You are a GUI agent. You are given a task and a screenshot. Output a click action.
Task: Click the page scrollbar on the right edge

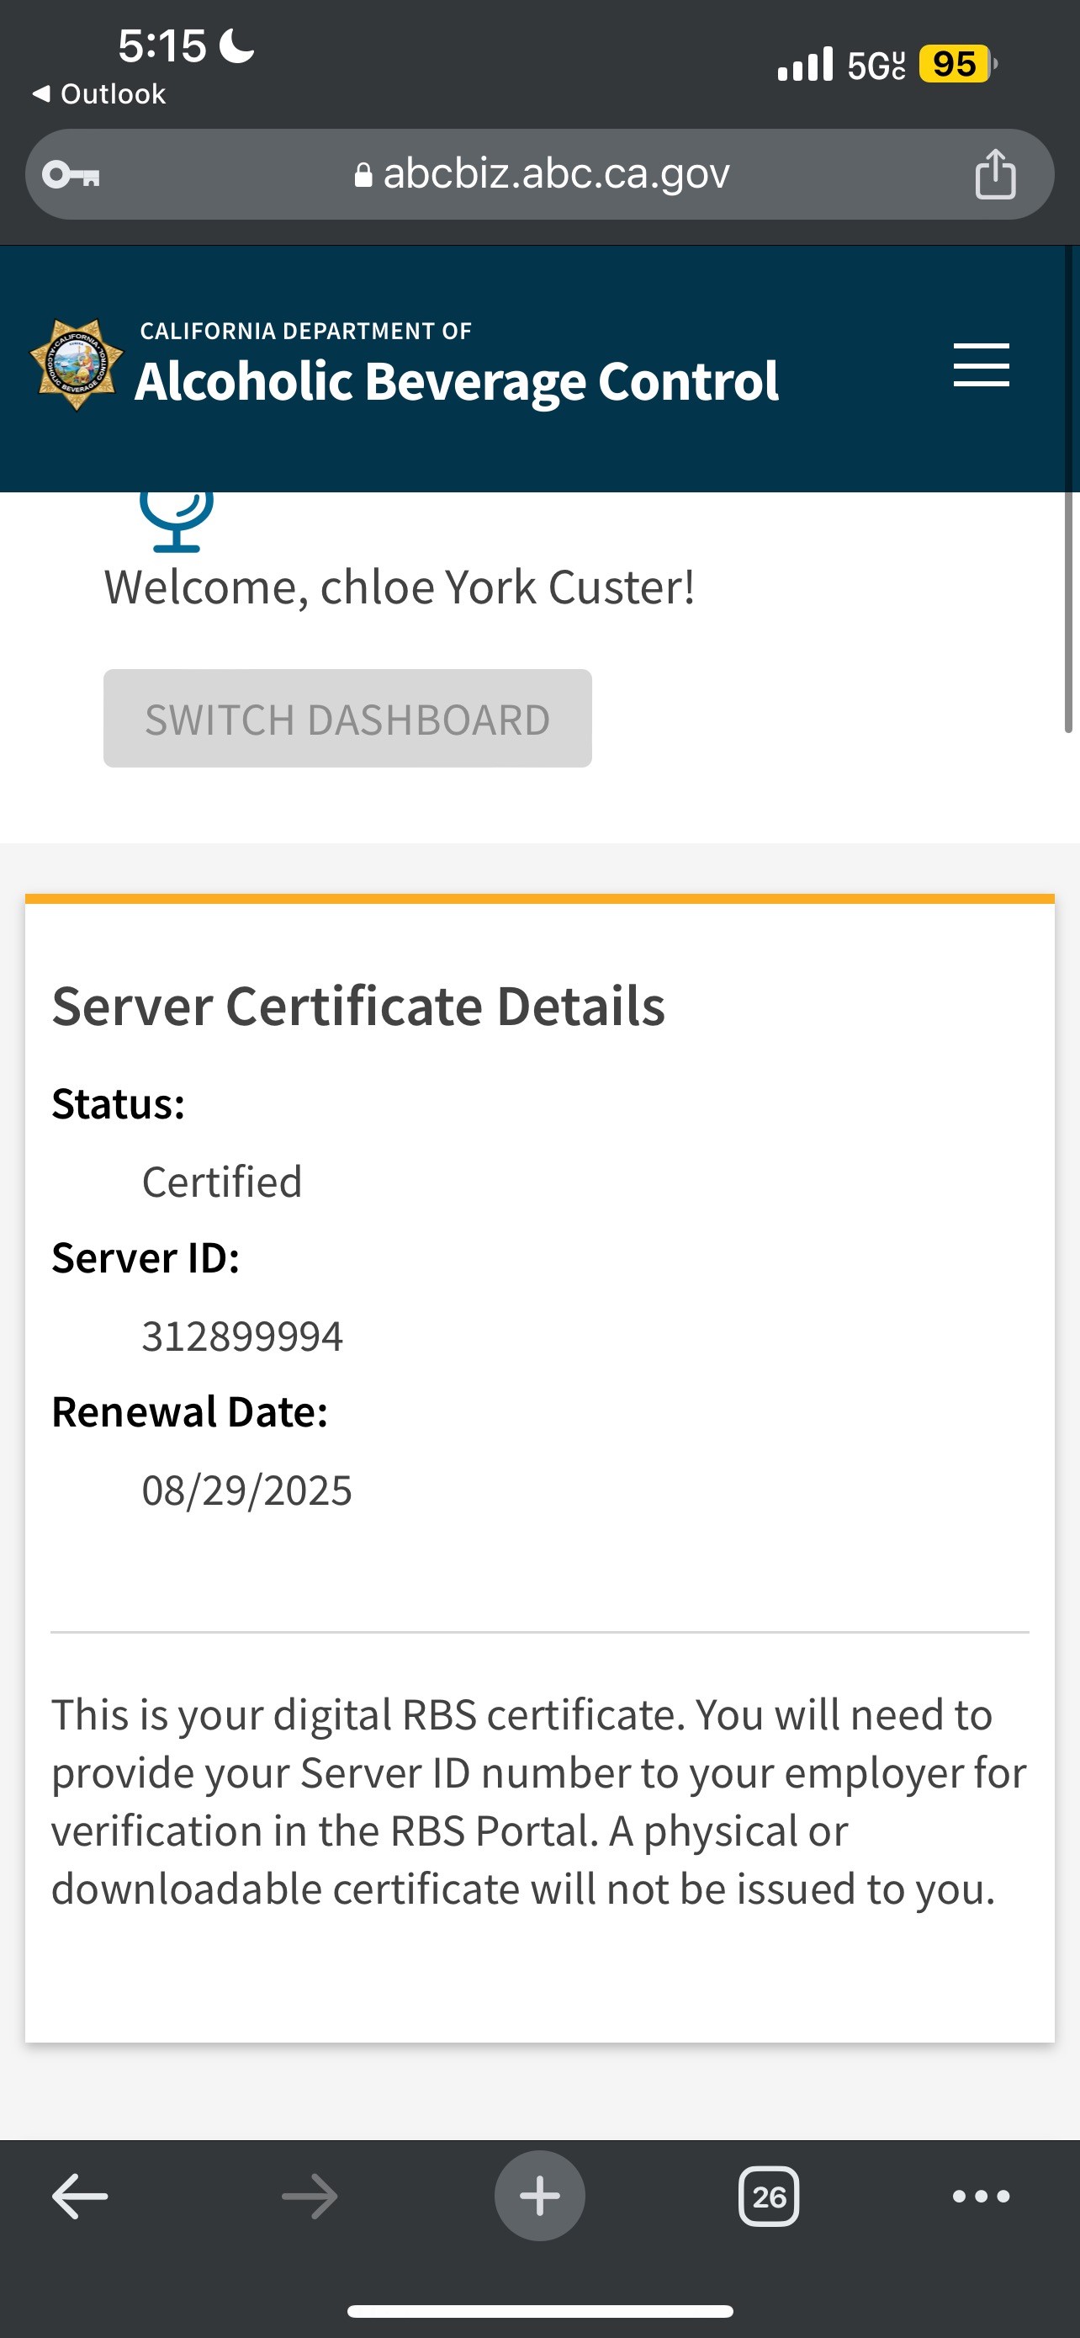[1068, 617]
